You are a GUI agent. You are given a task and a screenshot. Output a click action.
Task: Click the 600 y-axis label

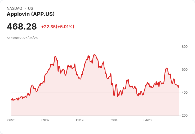[185, 70]
